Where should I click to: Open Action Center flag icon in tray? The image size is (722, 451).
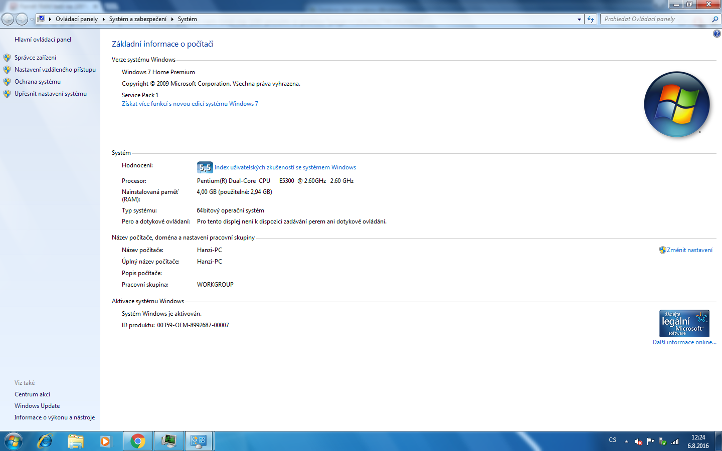click(x=651, y=441)
